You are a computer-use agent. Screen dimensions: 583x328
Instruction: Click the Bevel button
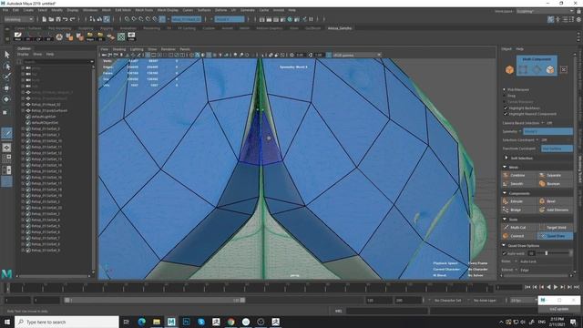(x=556, y=201)
